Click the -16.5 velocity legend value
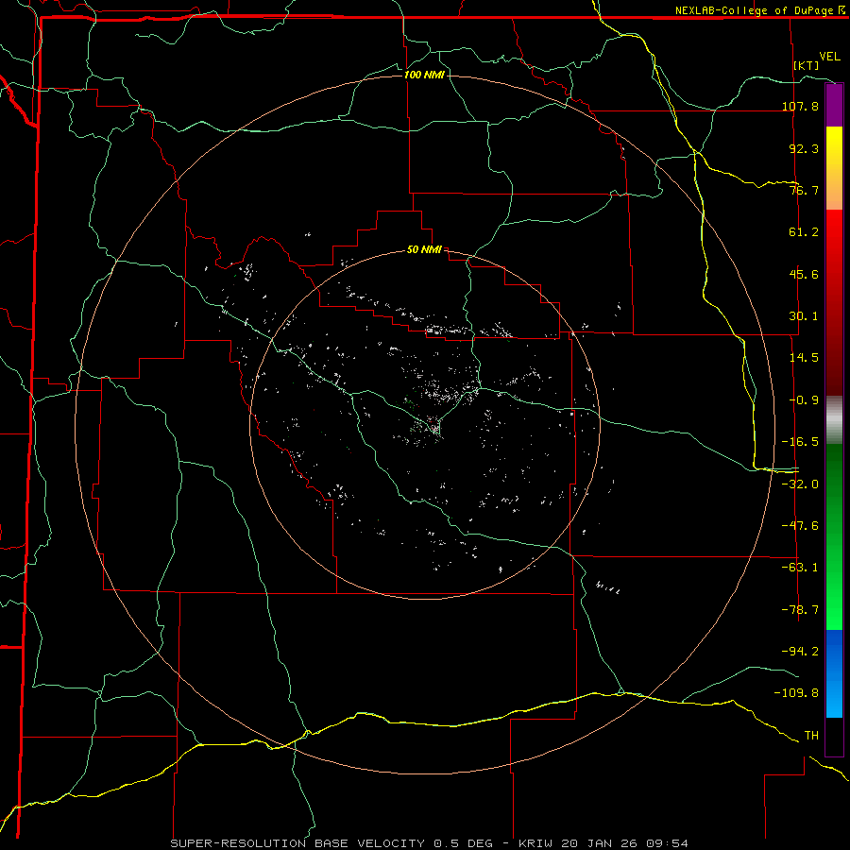Image resolution: width=850 pixels, height=850 pixels. pos(800,442)
